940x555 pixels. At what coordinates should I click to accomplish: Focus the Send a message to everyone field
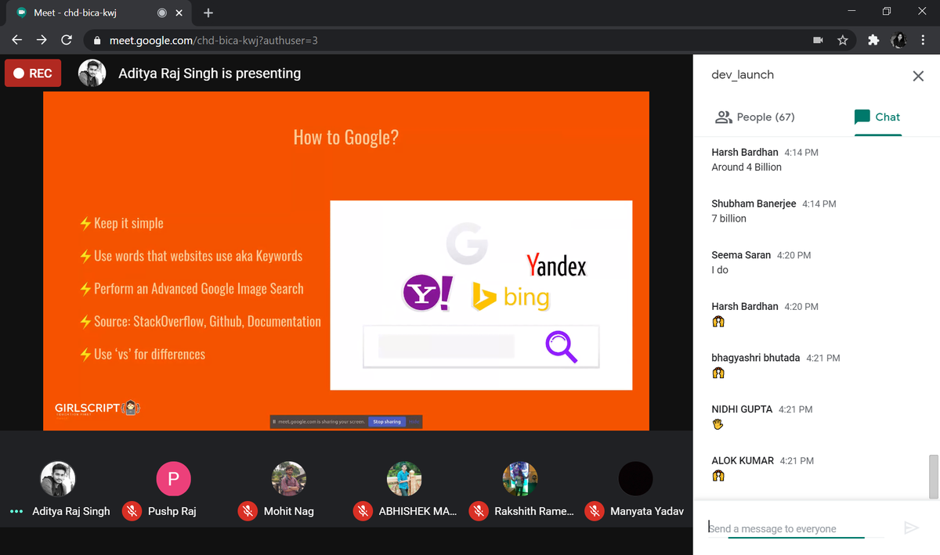795,528
